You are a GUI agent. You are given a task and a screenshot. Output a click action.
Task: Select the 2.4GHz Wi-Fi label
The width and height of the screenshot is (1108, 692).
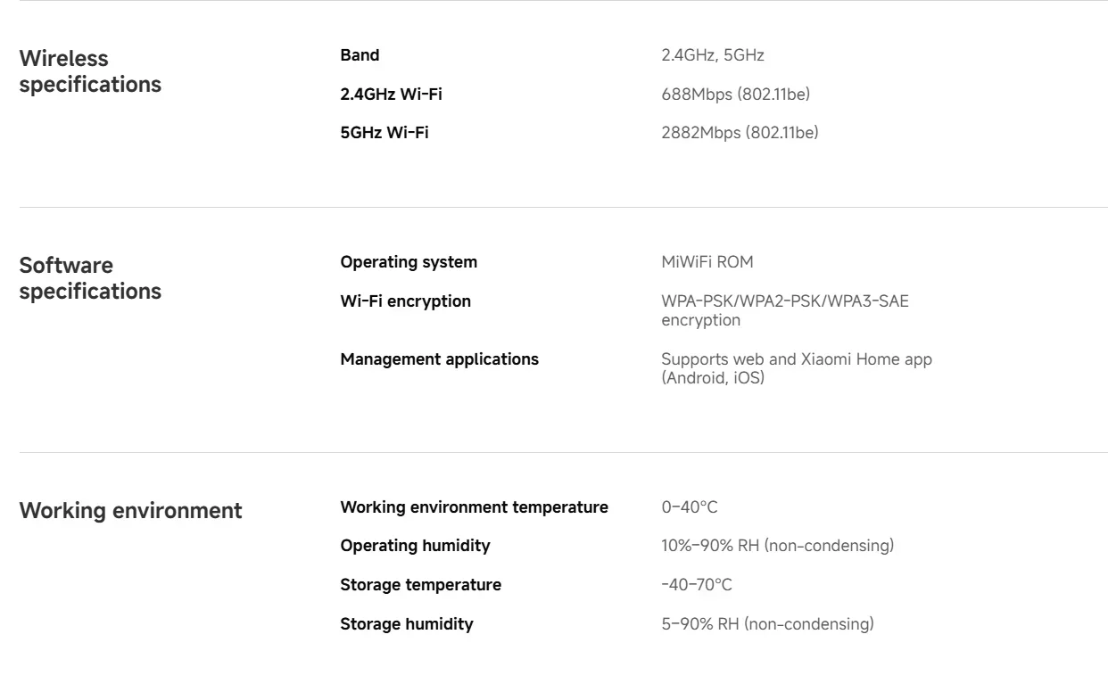pos(391,94)
